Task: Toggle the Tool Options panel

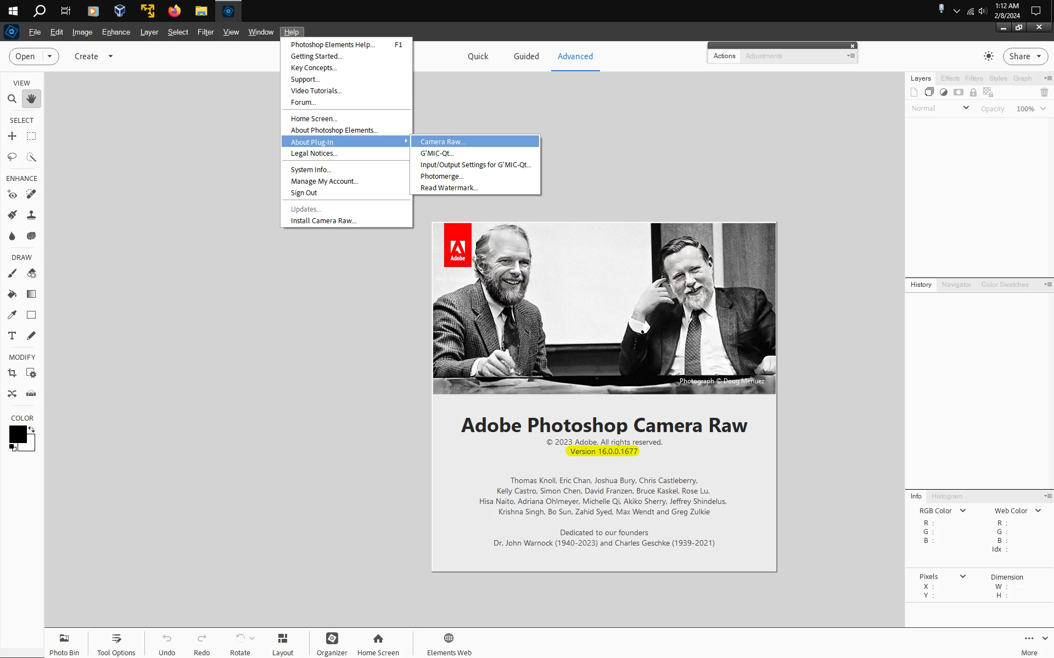Action: click(116, 644)
